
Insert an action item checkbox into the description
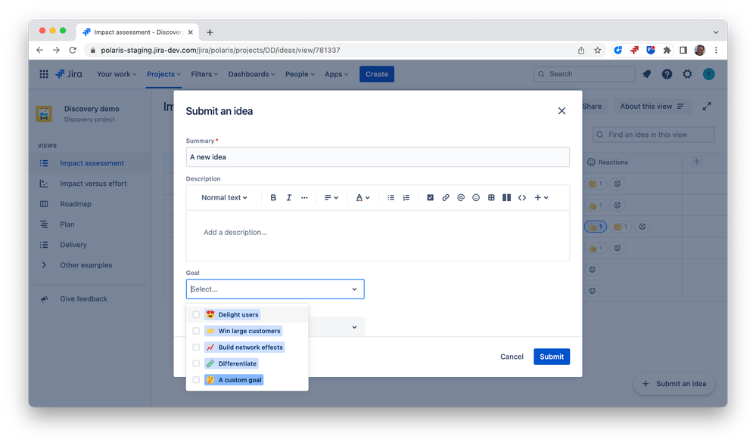click(431, 197)
